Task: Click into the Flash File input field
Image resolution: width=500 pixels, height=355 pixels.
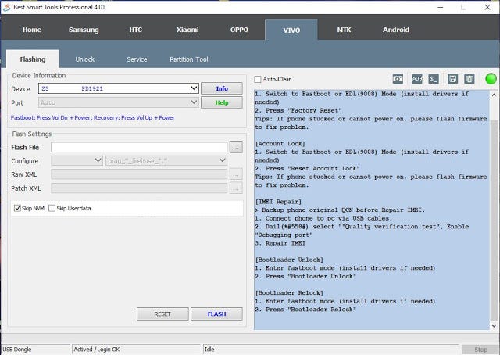Action: pyautogui.click(x=139, y=147)
